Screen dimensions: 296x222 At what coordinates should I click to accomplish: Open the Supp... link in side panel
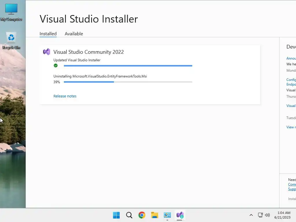[x=292, y=189]
